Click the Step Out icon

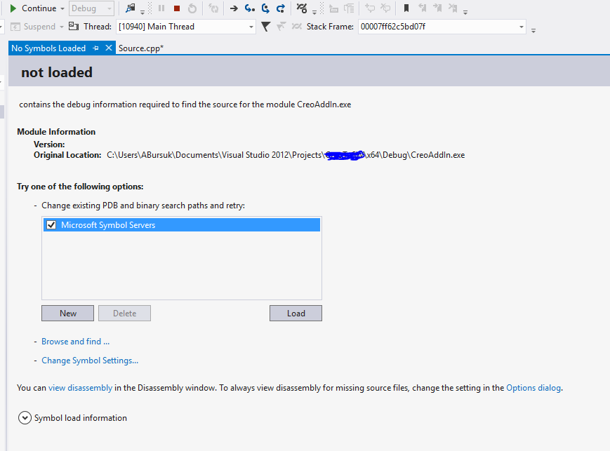pyautogui.click(x=281, y=8)
